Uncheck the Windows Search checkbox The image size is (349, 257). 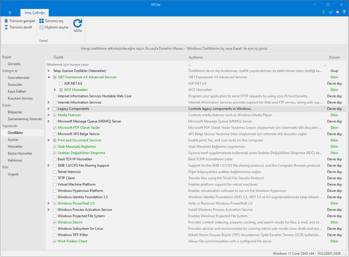pos(55,222)
